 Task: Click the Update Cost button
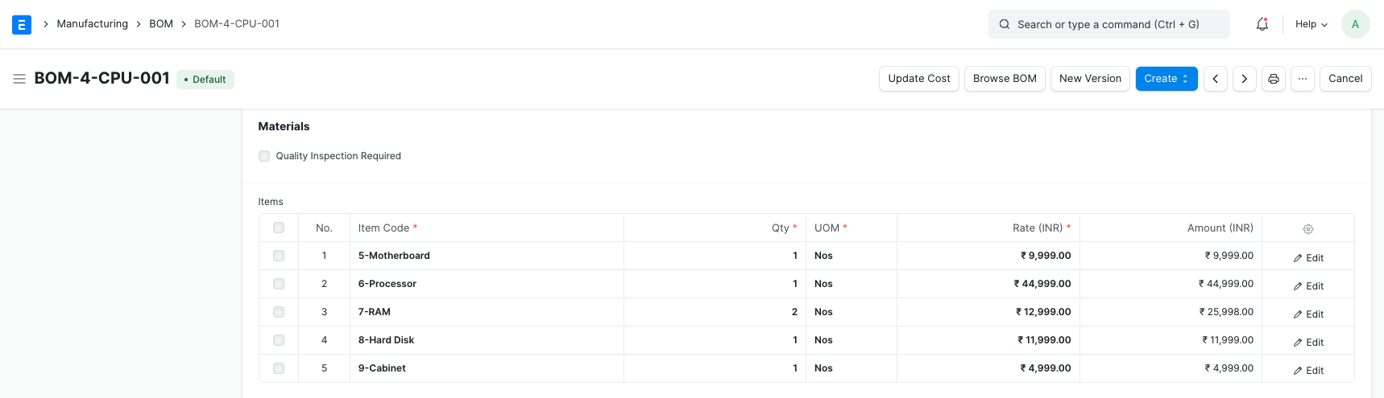[918, 79]
